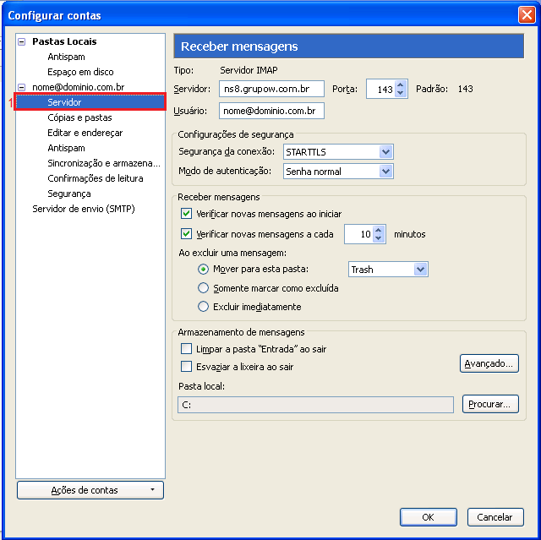Select the Servidor tree item
This screenshot has width=541, height=540.
(90, 102)
